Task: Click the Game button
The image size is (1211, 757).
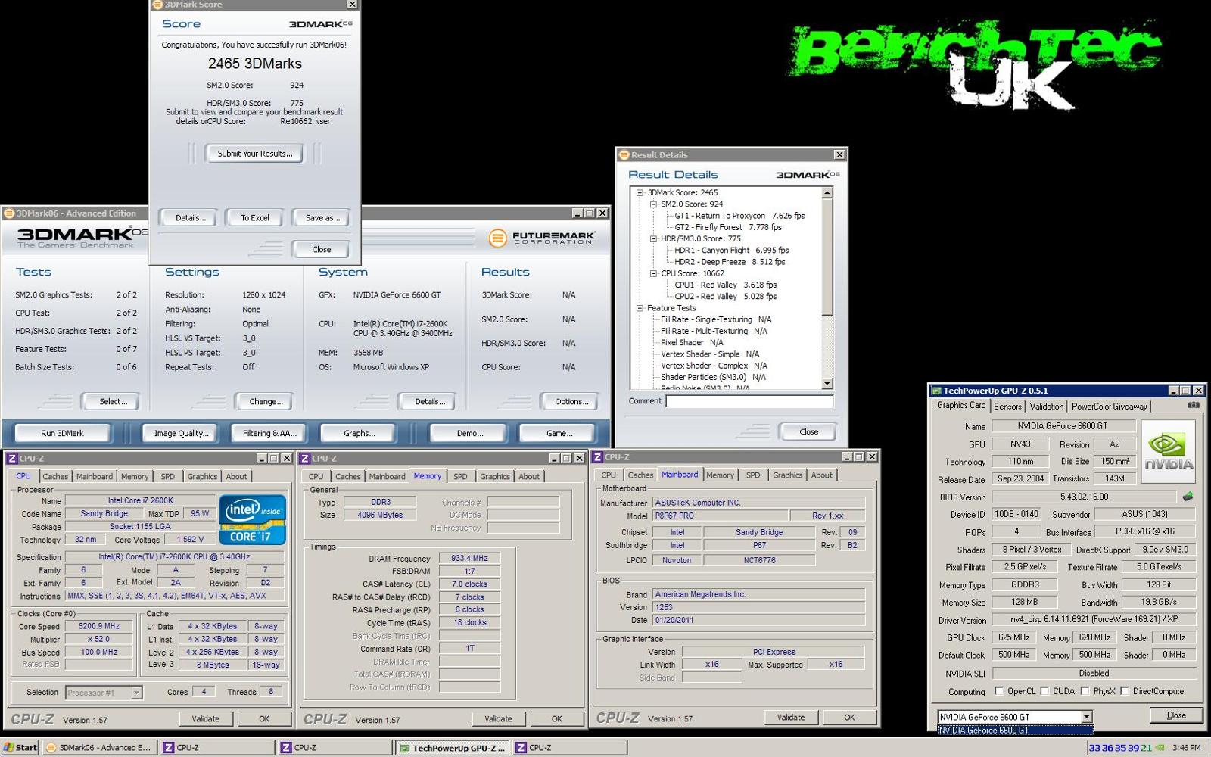Action: pyautogui.click(x=559, y=433)
